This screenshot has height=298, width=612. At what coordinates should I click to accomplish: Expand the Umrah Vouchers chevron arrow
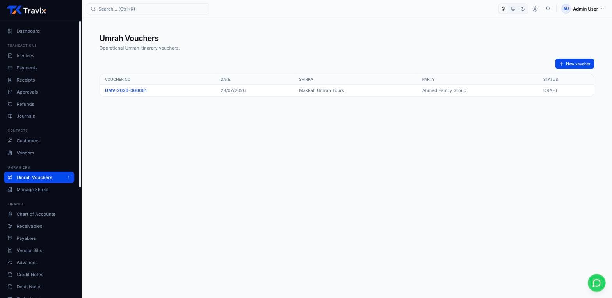pos(68,177)
